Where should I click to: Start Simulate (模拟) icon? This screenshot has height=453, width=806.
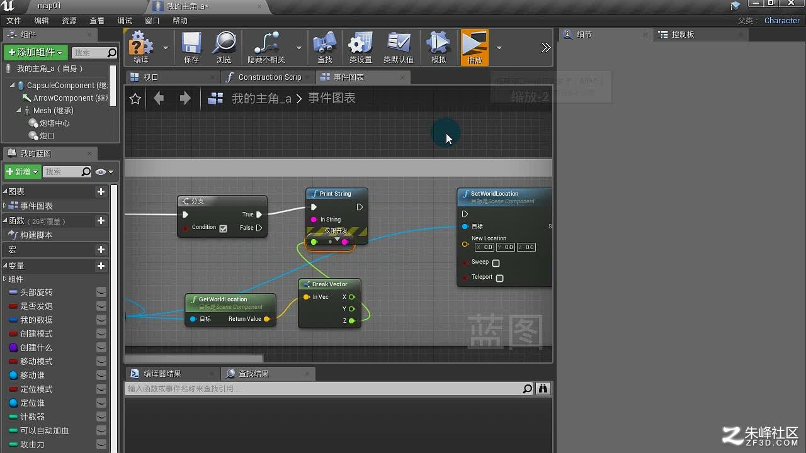(438, 44)
